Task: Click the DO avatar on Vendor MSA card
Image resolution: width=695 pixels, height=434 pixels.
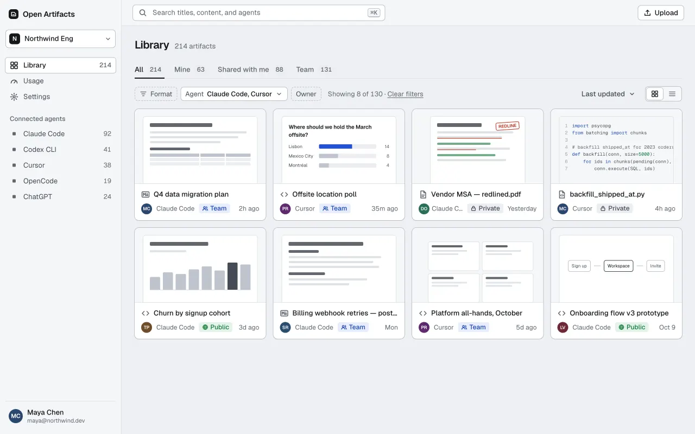Action: tap(424, 208)
